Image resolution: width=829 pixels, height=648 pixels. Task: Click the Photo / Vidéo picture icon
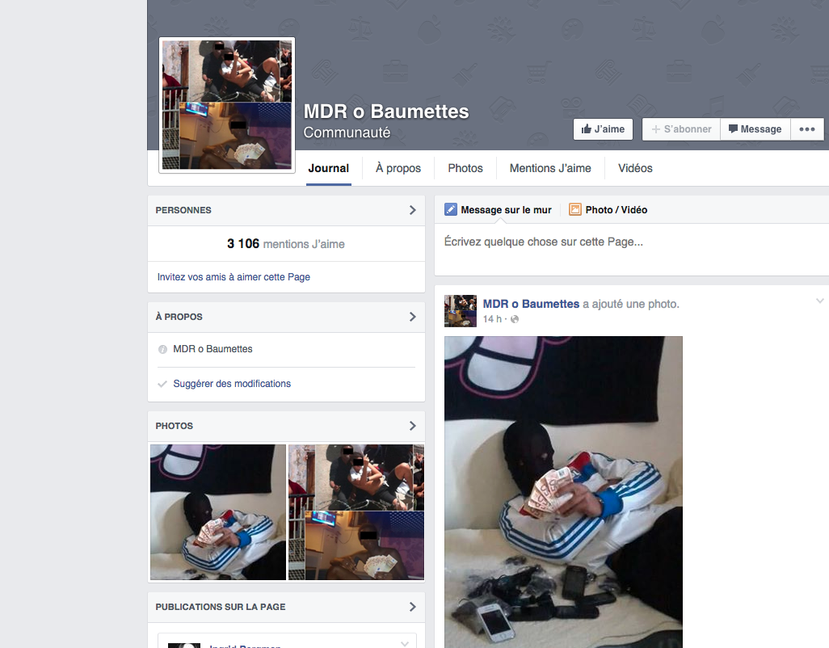574,209
